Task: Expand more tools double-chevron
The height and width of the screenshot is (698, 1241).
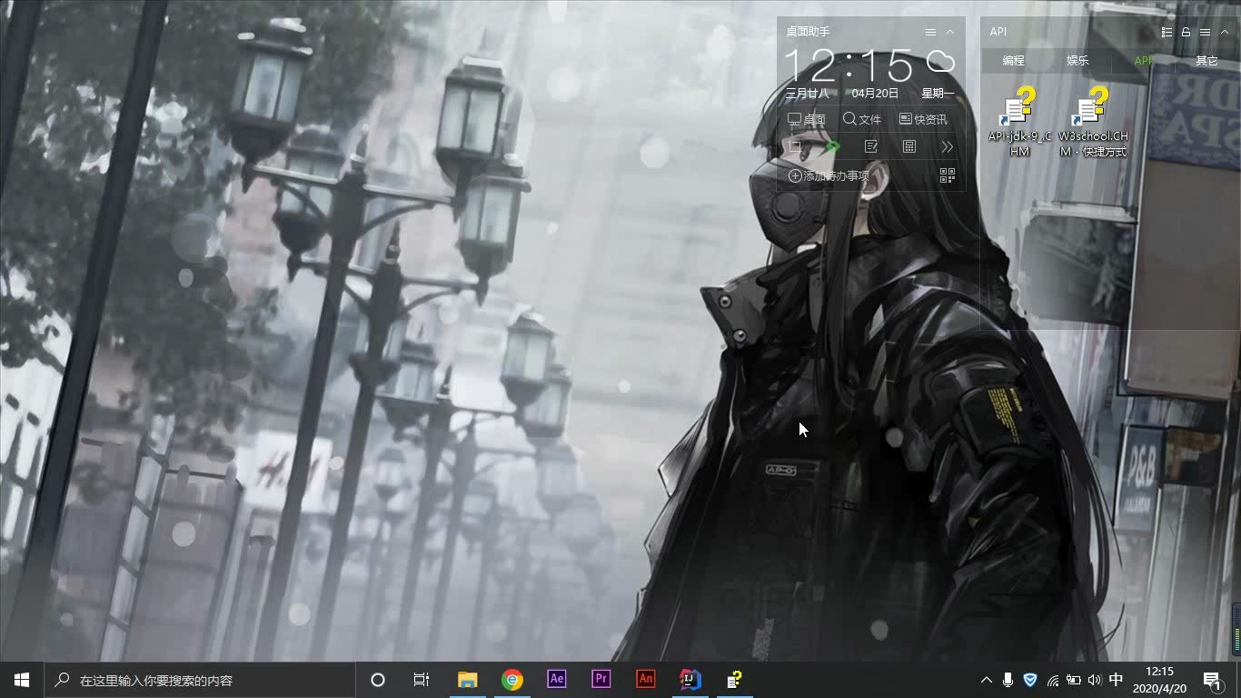Action: 947,146
